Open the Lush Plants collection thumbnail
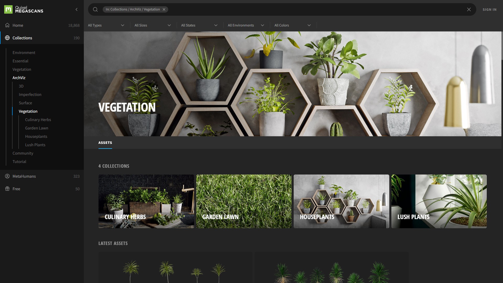 [439, 201]
